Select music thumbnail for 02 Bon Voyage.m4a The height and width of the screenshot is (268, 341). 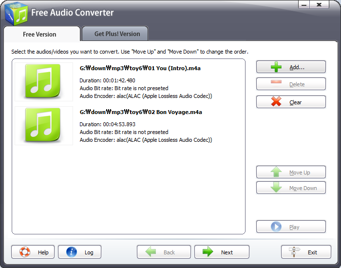tap(44, 126)
